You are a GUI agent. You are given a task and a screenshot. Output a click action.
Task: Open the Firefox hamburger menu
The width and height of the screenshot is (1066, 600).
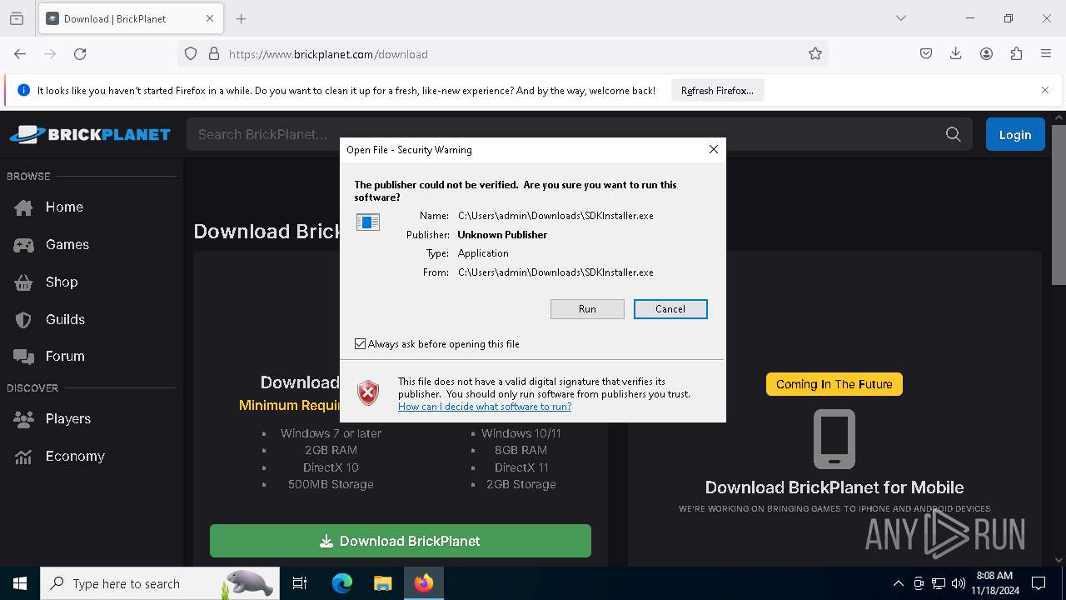click(x=1046, y=53)
